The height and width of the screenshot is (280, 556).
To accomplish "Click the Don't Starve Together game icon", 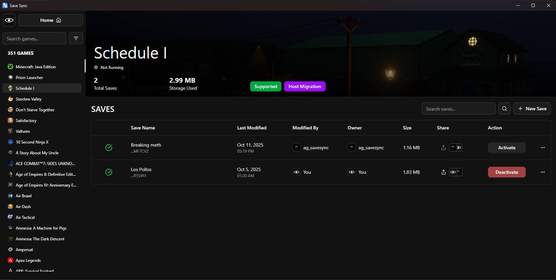I will pos(10,110).
